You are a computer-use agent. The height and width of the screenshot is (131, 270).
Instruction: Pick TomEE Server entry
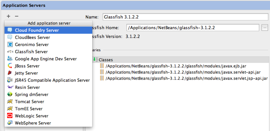pos(48,109)
